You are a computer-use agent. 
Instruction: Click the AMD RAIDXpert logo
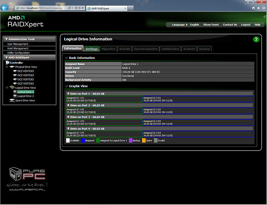(x=25, y=21)
